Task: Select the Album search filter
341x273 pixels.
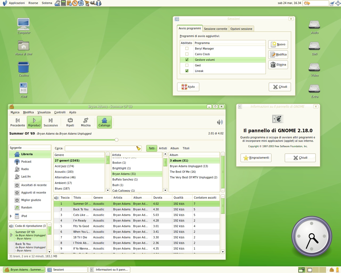Action: (x=175, y=148)
